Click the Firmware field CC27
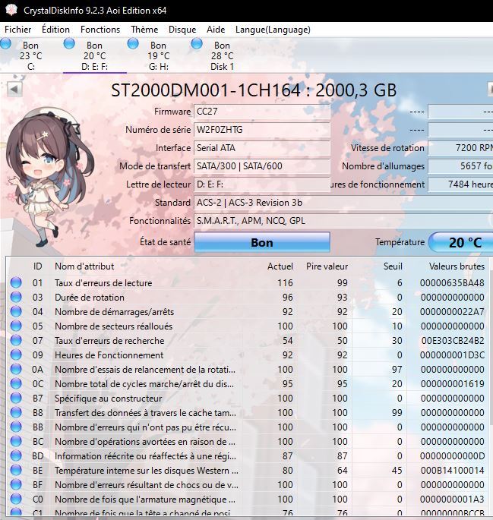The image size is (493, 520). click(262, 112)
